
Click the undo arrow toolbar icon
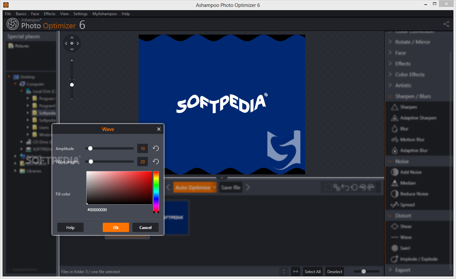[345, 187]
